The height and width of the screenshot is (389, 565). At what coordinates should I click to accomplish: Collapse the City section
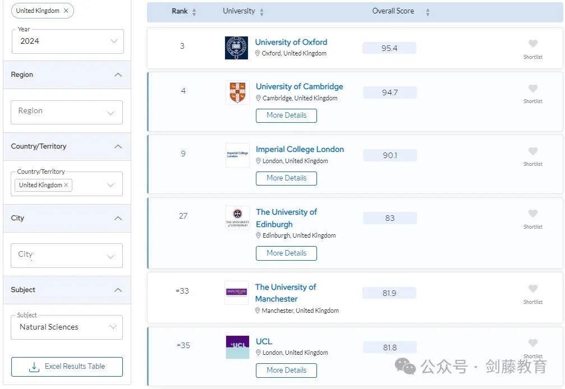point(118,218)
